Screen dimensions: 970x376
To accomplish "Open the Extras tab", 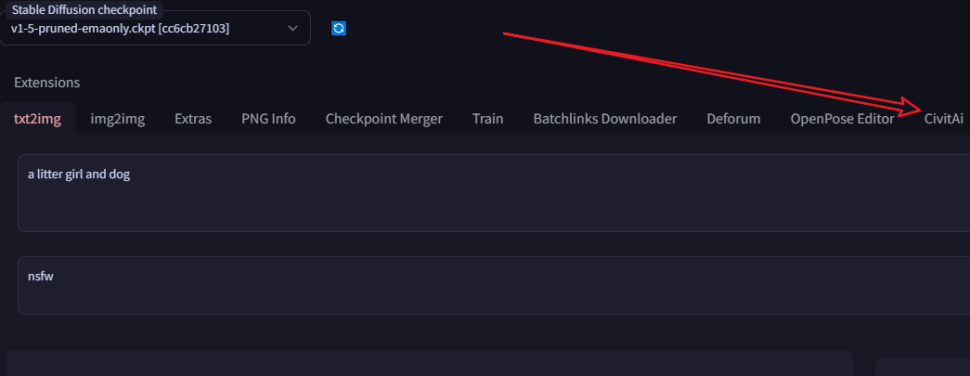I will 193,119.
